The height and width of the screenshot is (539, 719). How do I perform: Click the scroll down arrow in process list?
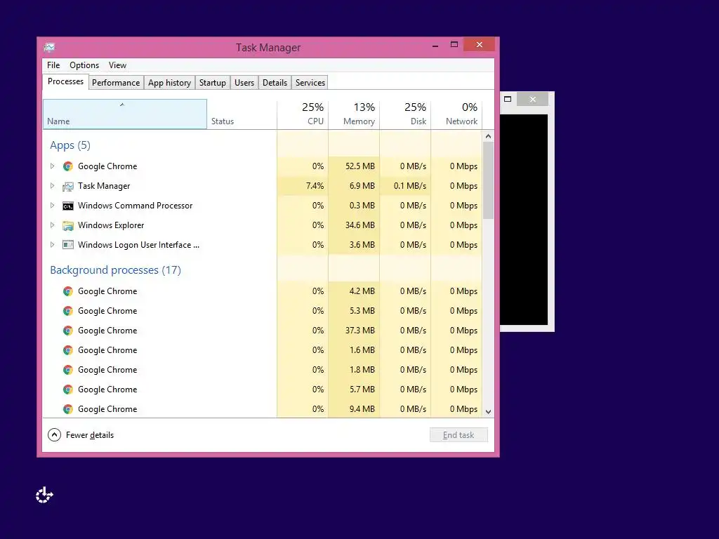pos(489,411)
